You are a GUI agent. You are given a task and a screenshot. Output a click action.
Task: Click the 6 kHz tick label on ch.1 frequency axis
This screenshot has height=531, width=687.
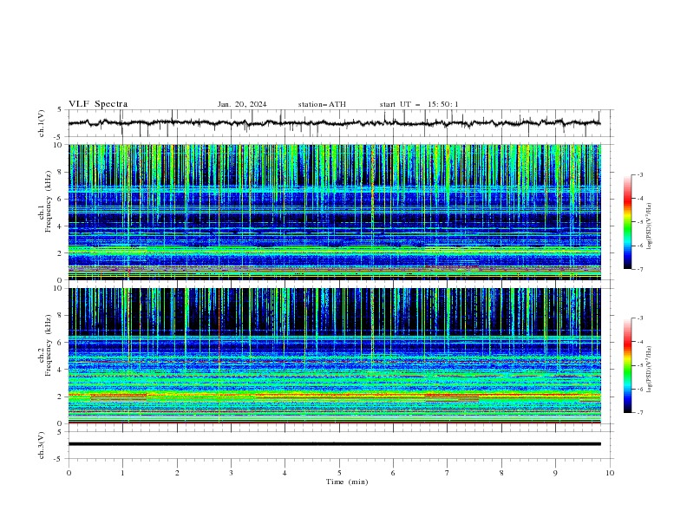tap(61, 199)
